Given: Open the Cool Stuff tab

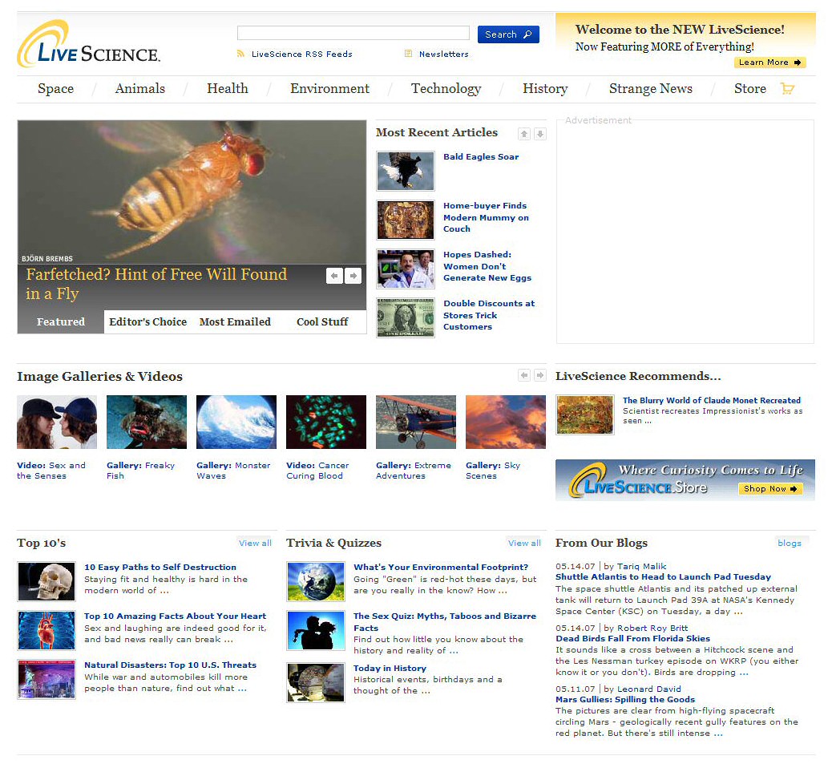Looking at the screenshot, I should pyautogui.click(x=322, y=321).
